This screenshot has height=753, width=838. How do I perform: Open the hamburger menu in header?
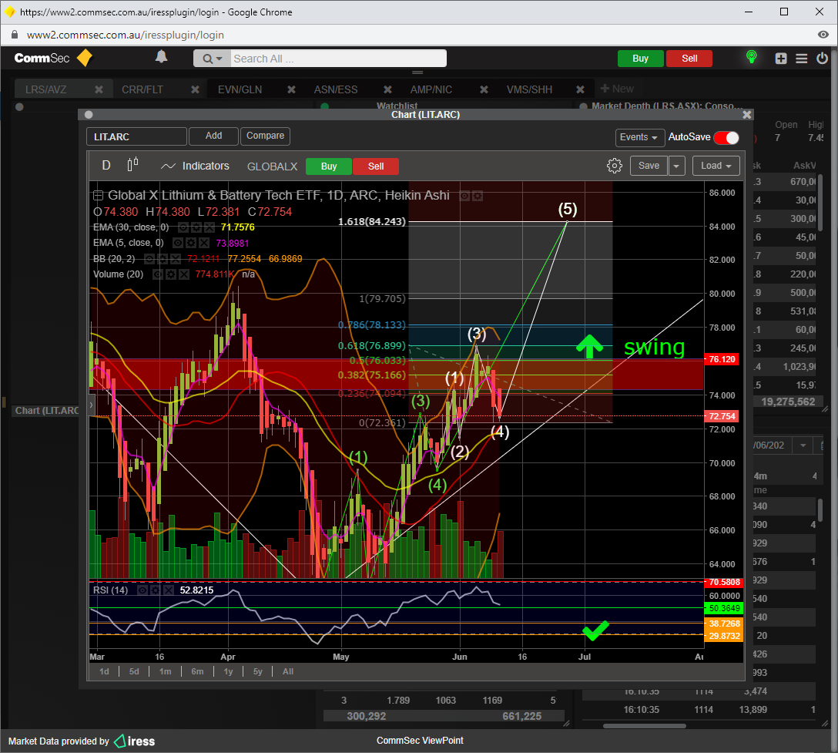[x=801, y=59]
